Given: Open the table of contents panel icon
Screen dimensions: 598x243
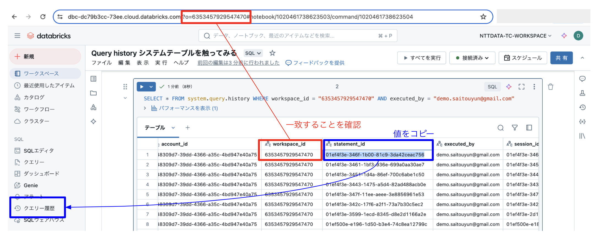Looking at the screenshot, I should pos(94,79).
